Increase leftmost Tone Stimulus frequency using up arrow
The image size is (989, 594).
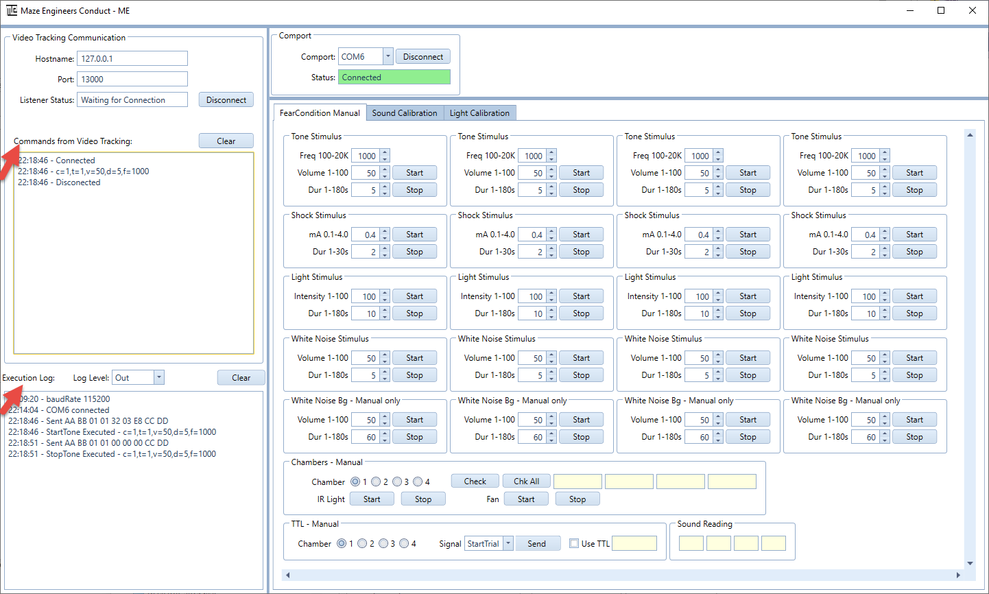(x=385, y=152)
